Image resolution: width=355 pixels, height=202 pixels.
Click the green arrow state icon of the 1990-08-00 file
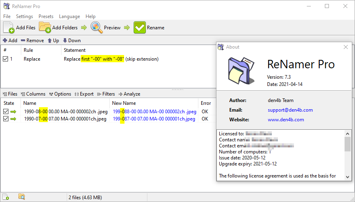click(x=13, y=112)
